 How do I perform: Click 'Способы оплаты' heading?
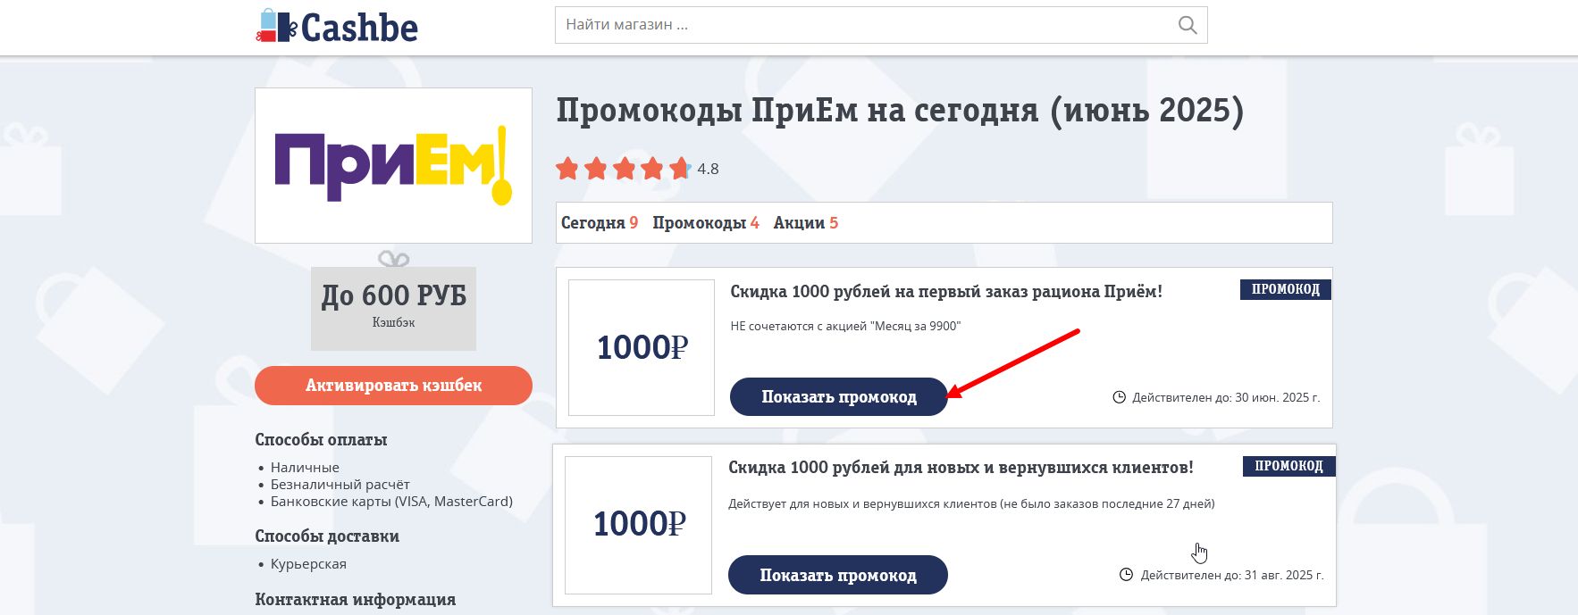click(321, 440)
